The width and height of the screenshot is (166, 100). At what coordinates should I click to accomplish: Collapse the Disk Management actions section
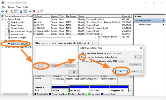pos(164,21)
